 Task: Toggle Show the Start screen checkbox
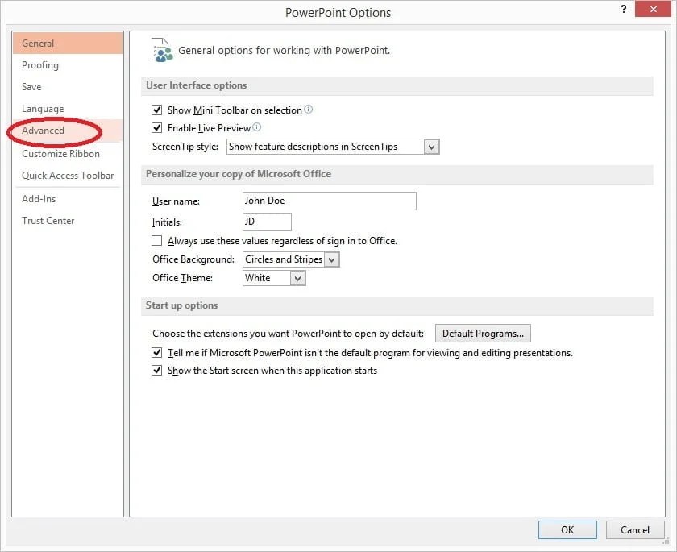coord(156,371)
